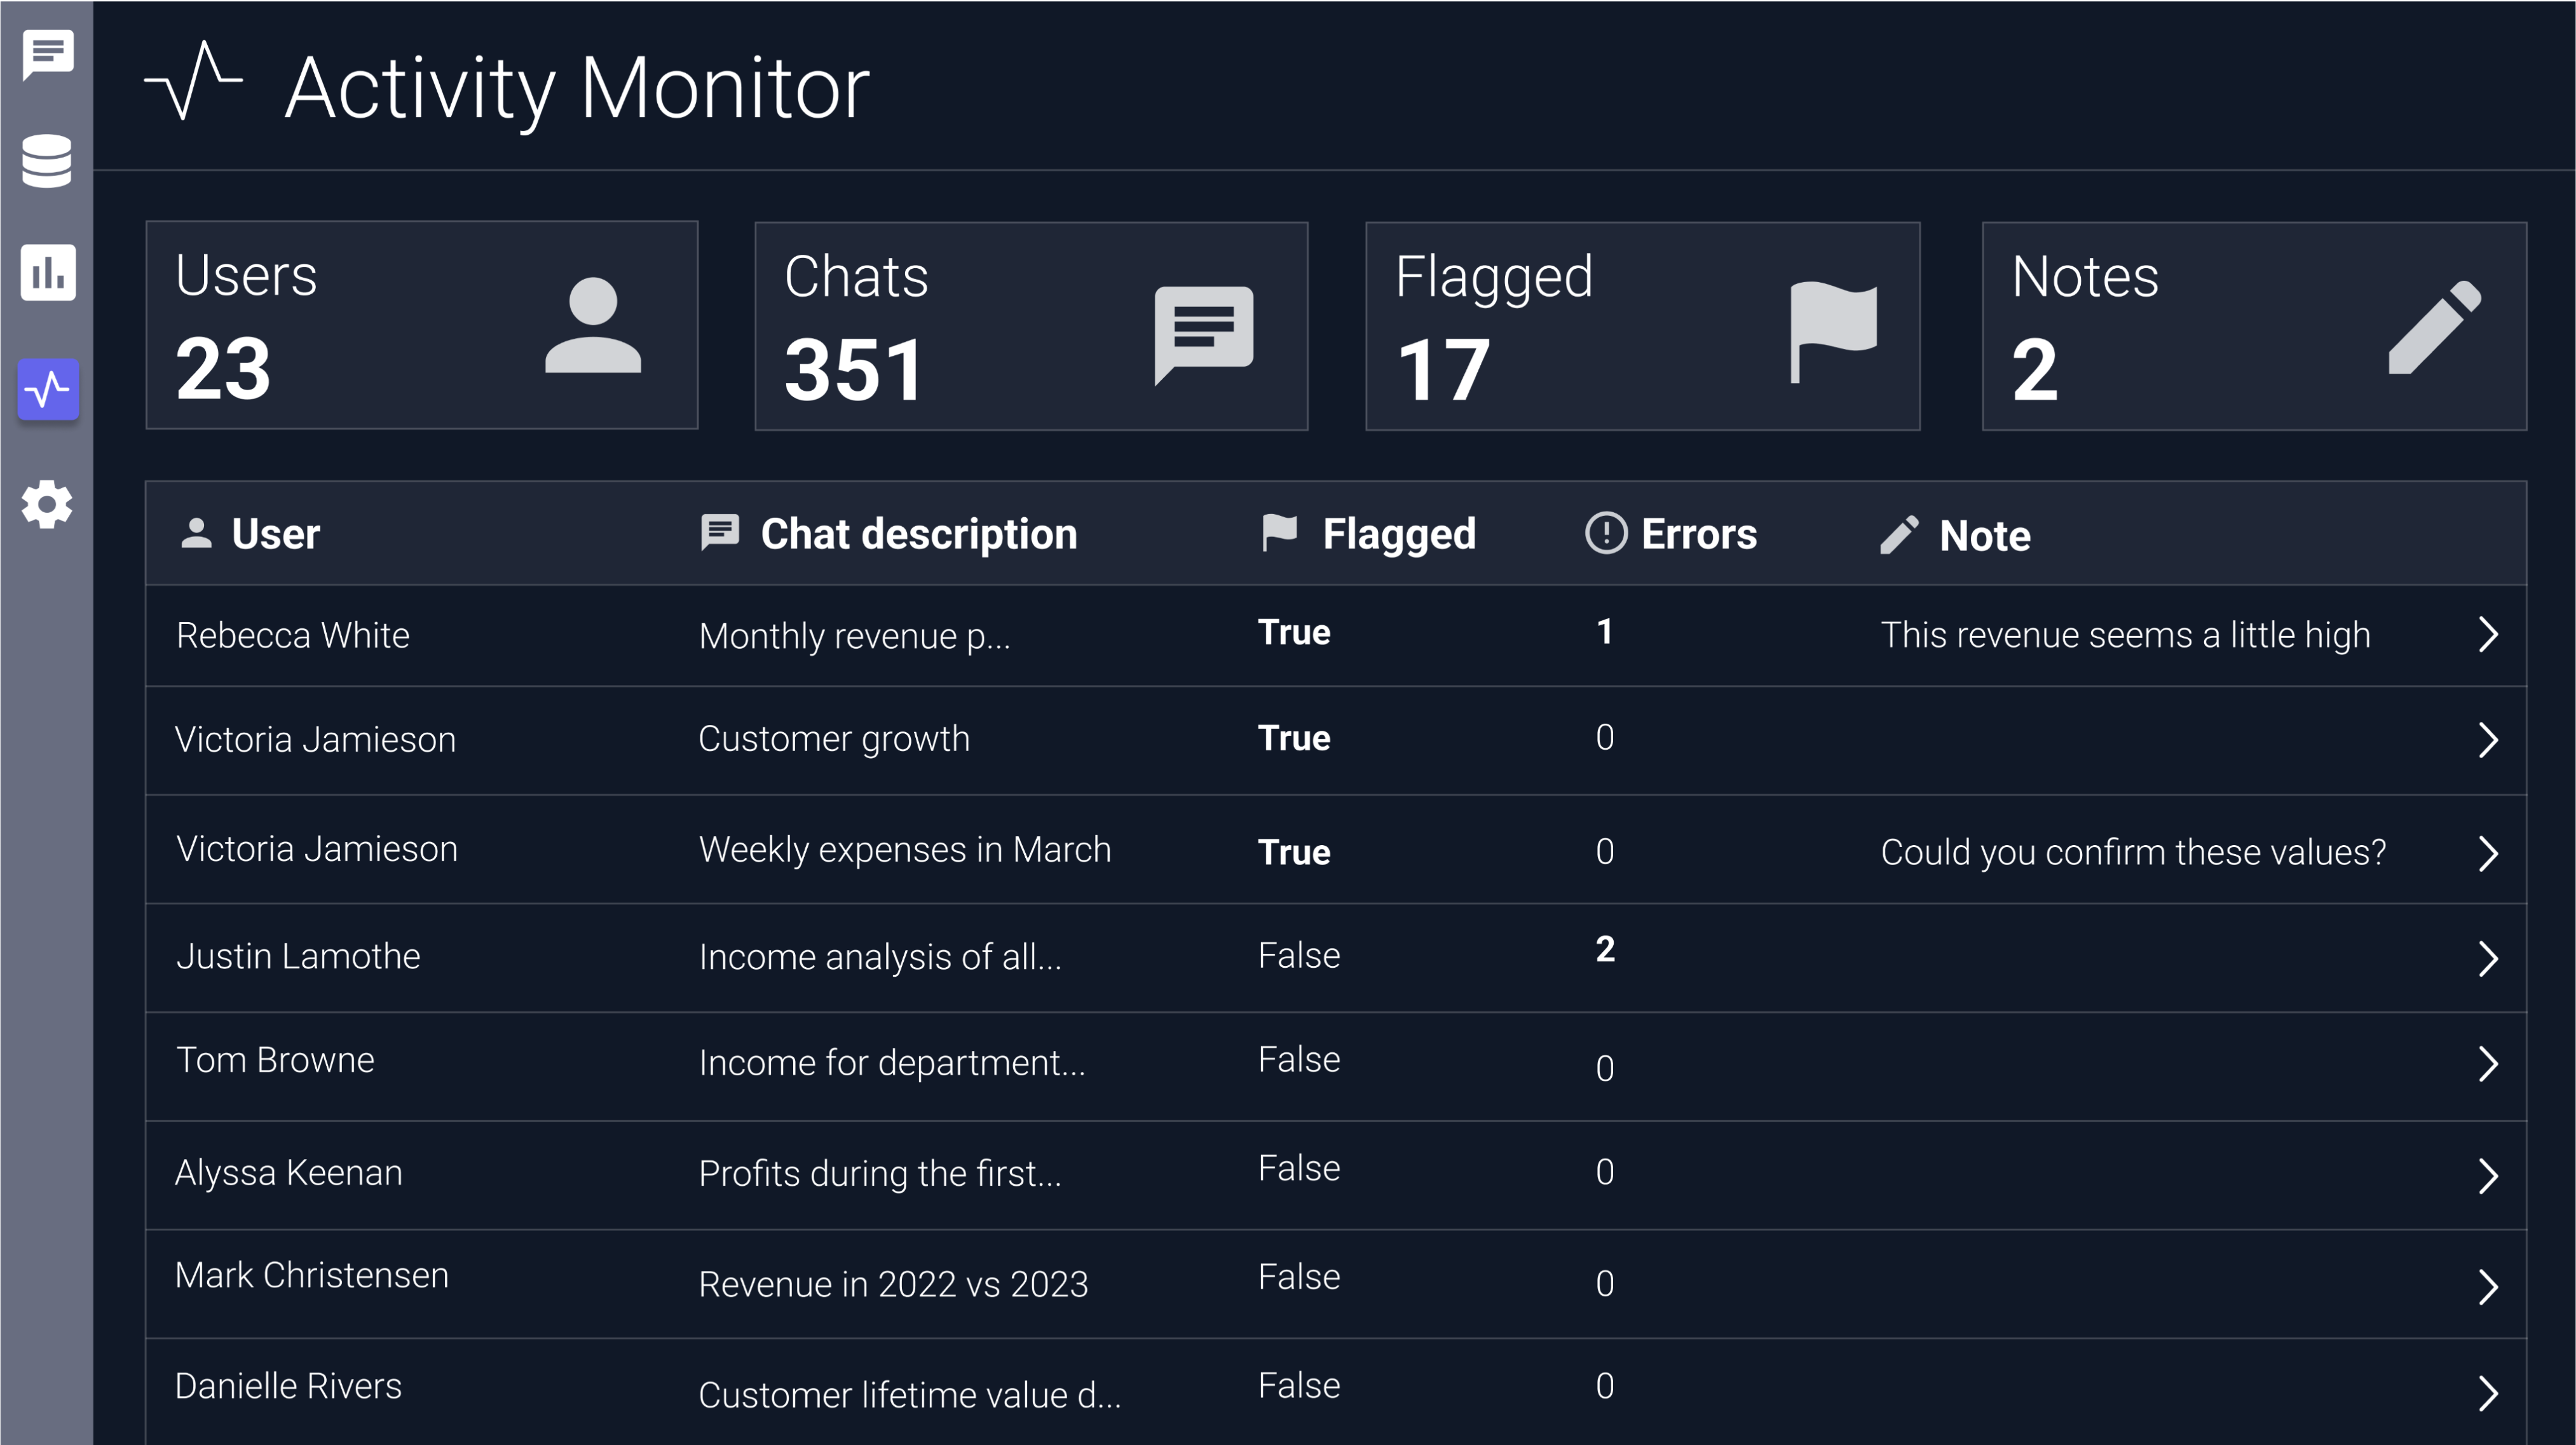Click 'Income analysis of all...' description
This screenshot has width=2576, height=1445.
tap(880, 957)
